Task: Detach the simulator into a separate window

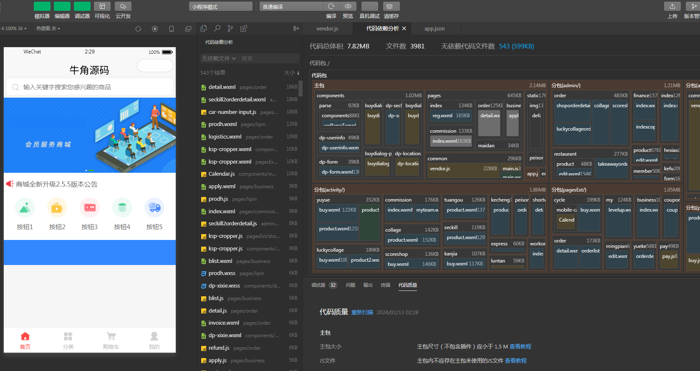Action: [188, 29]
